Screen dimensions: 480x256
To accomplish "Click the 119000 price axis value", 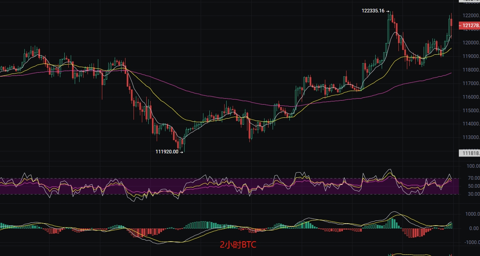I will point(471,56).
